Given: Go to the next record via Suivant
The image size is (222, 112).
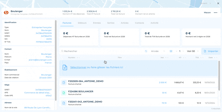Looking at the screenshot, I should 205,3.
